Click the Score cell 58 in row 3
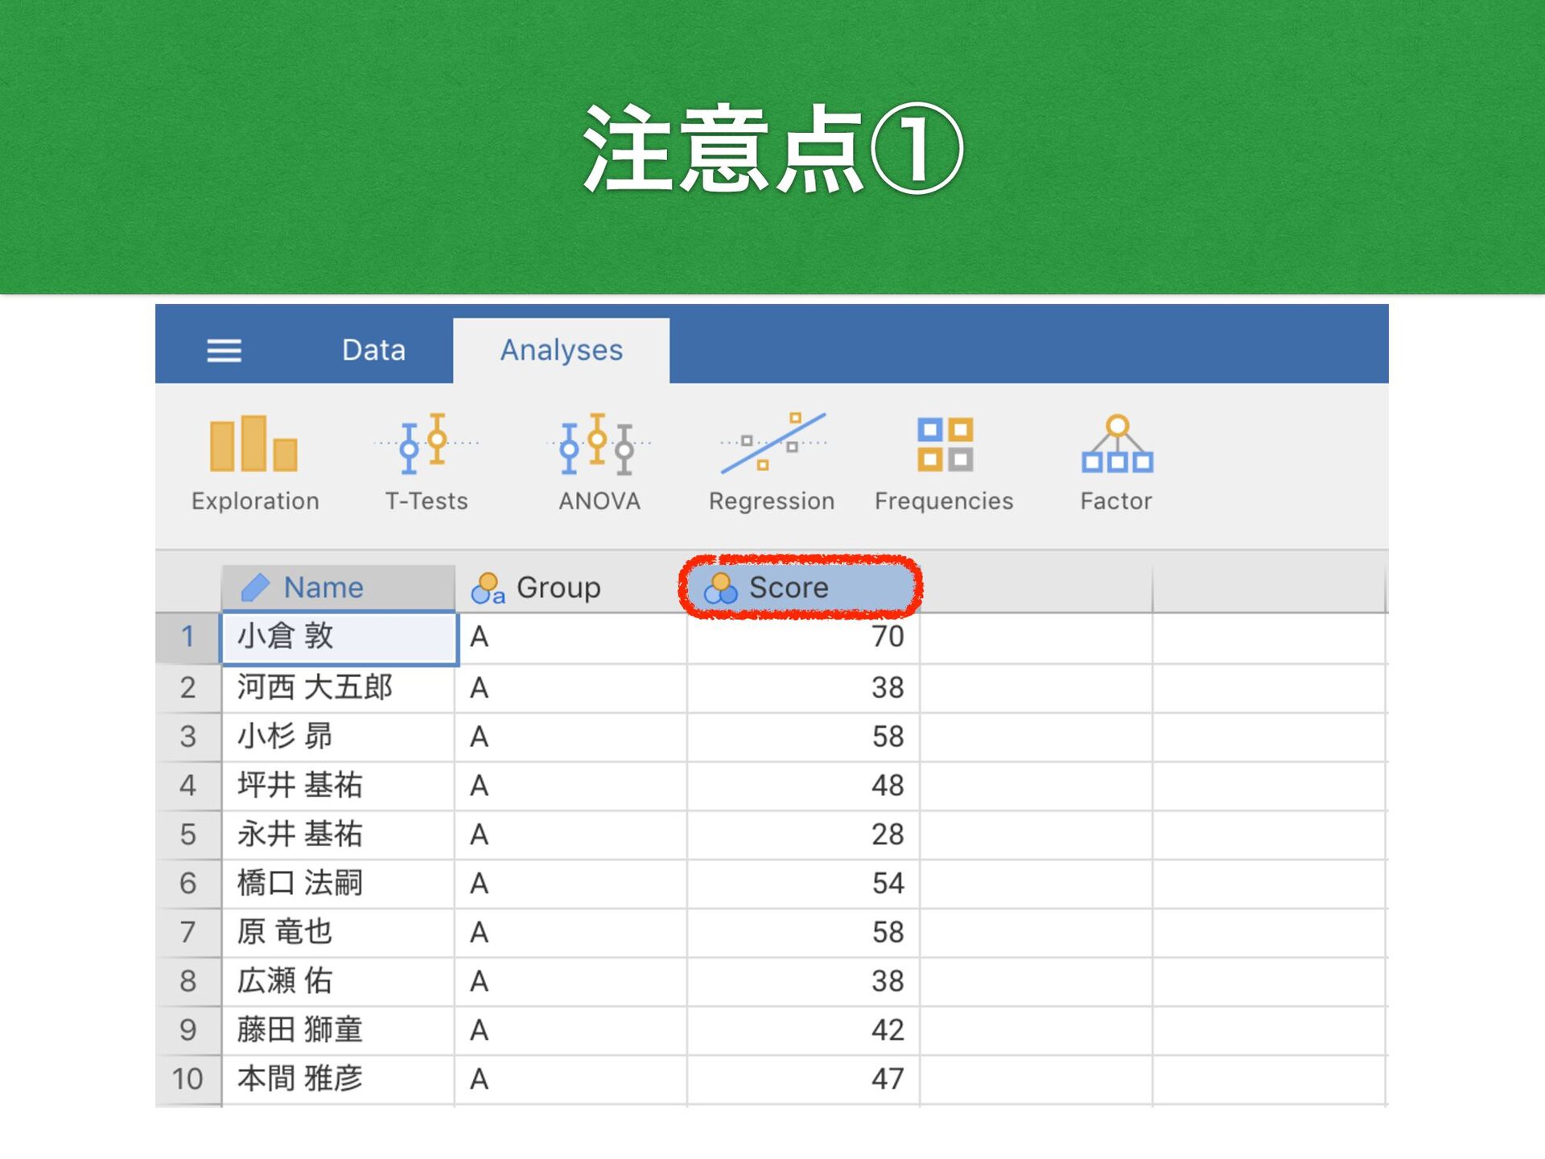The width and height of the screenshot is (1545, 1159). coord(803,737)
